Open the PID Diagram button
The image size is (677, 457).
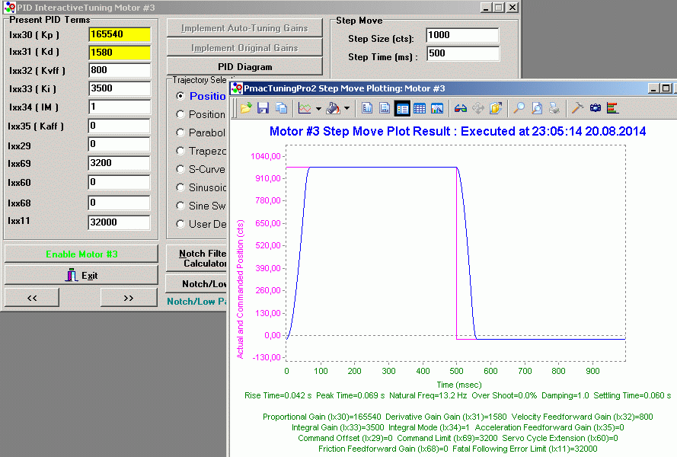tap(244, 67)
